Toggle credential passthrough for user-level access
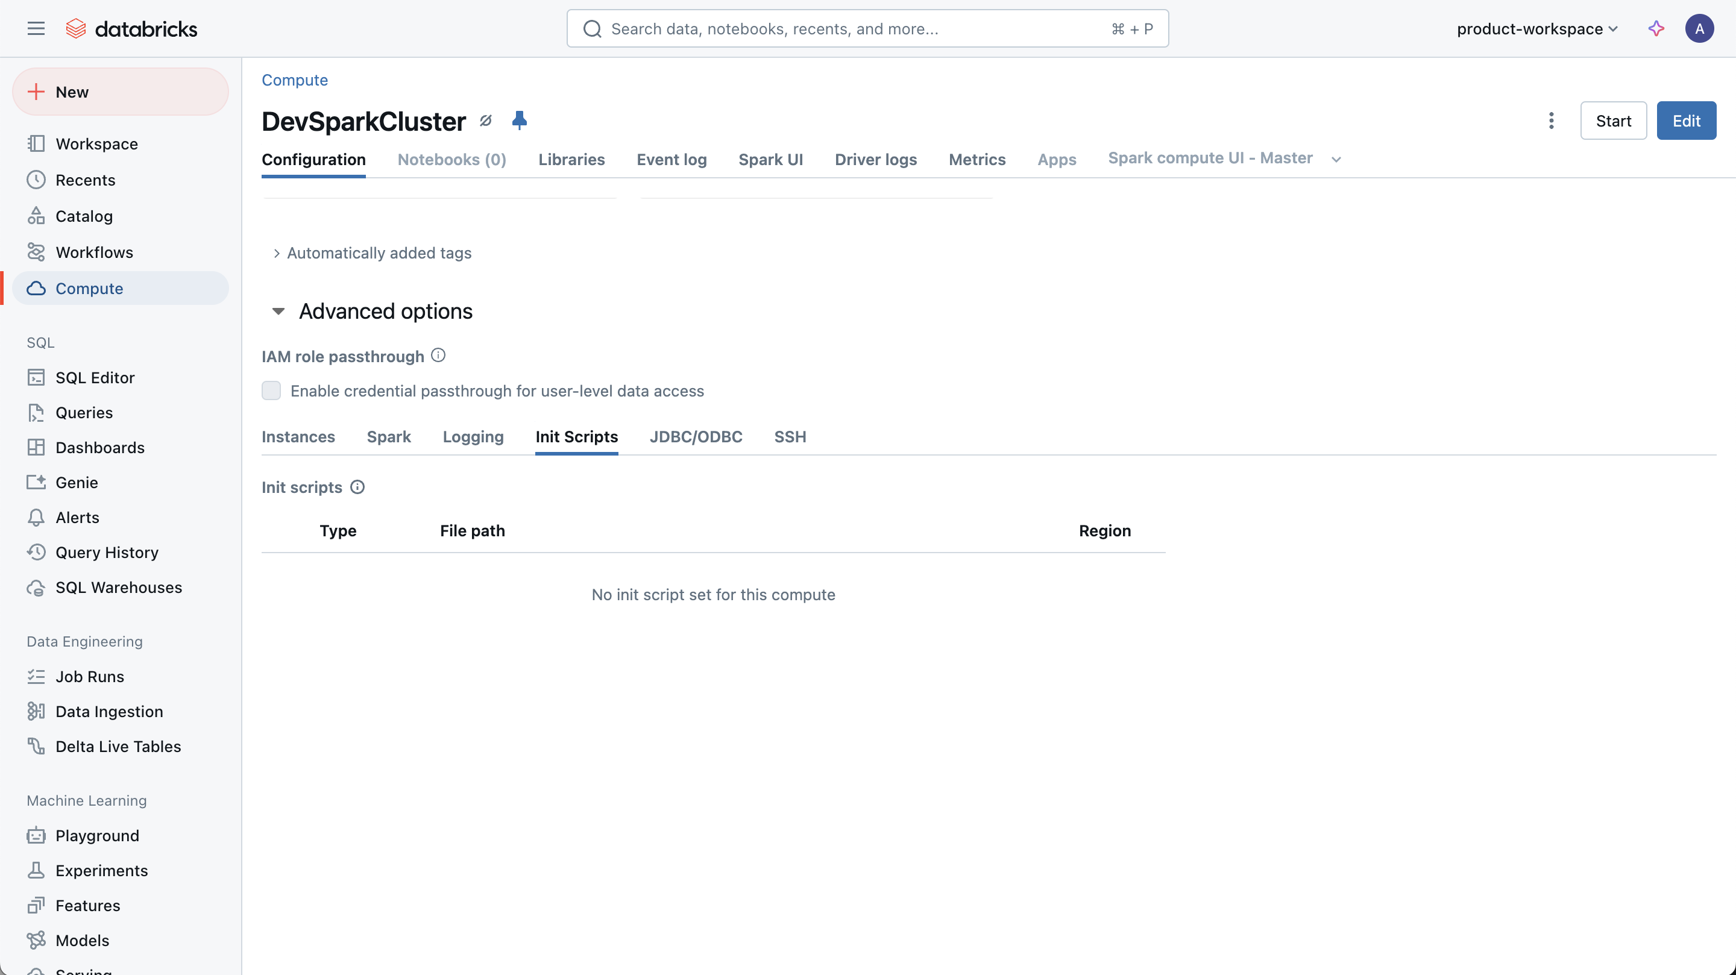This screenshot has width=1736, height=975. pyautogui.click(x=271, y=391)
